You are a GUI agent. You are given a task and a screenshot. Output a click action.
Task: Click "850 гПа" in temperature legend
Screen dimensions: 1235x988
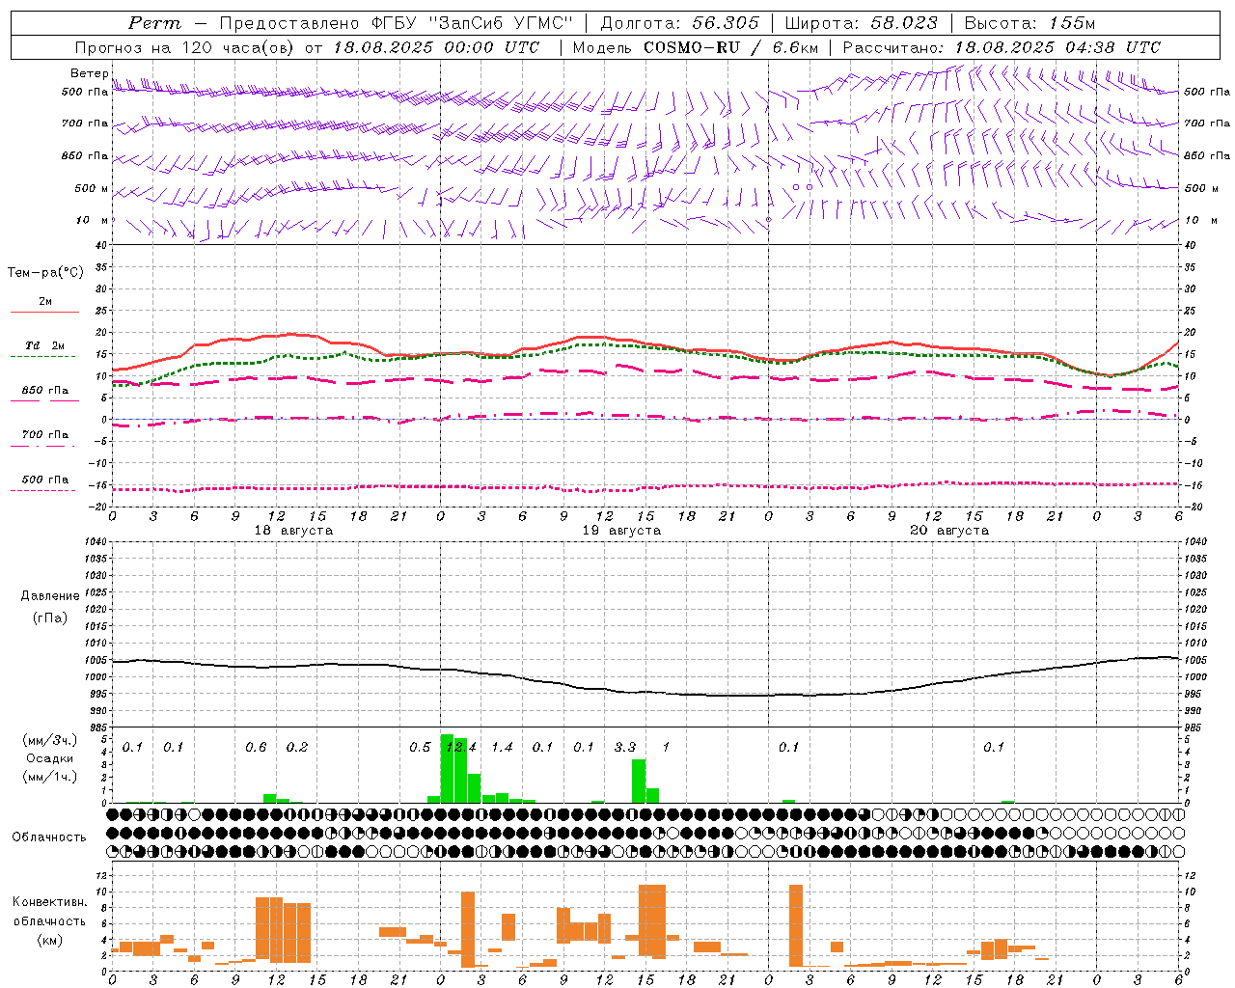pyautogui.click(x=45, y=391)
